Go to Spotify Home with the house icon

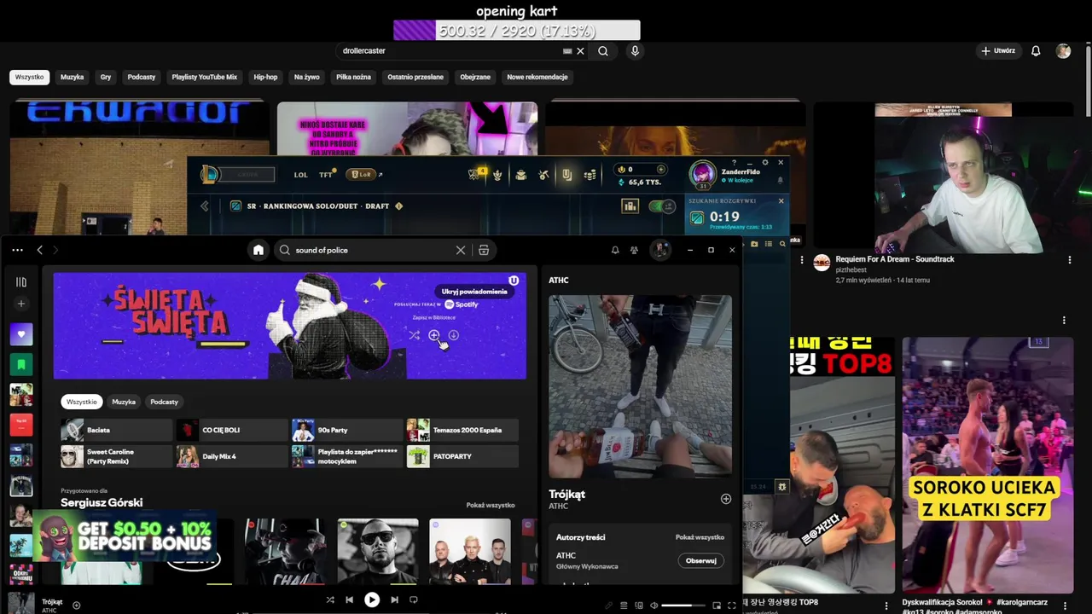coord(258,250)
